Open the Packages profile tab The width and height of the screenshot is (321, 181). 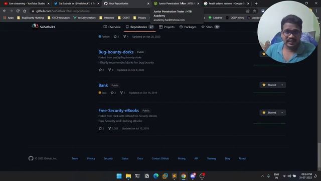pos(188,27)
